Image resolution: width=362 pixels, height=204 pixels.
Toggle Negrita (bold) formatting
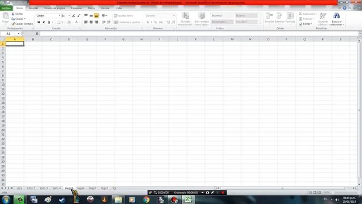coord(38,22)
